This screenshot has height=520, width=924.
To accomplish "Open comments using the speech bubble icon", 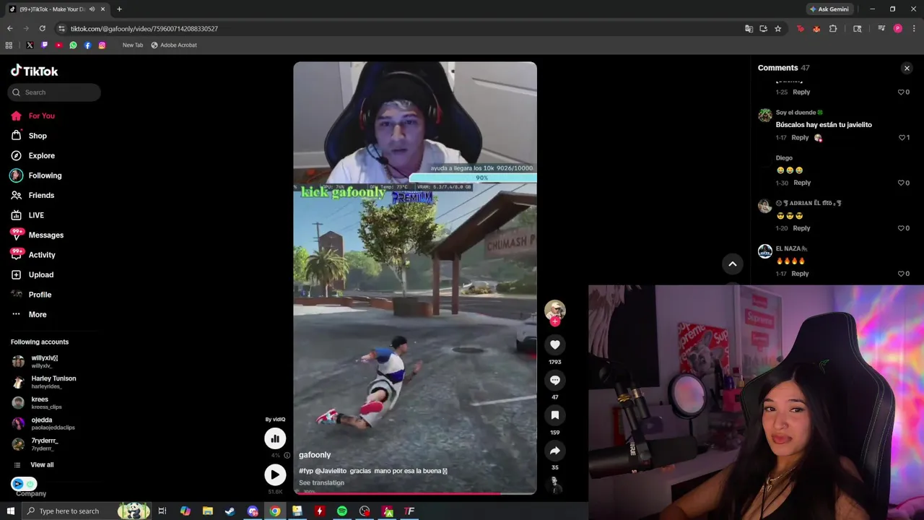I will click(x=555, y=380).
